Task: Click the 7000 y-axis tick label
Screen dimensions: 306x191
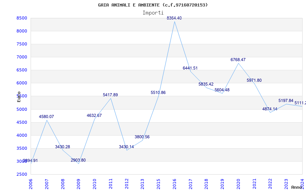Action: 22,57
